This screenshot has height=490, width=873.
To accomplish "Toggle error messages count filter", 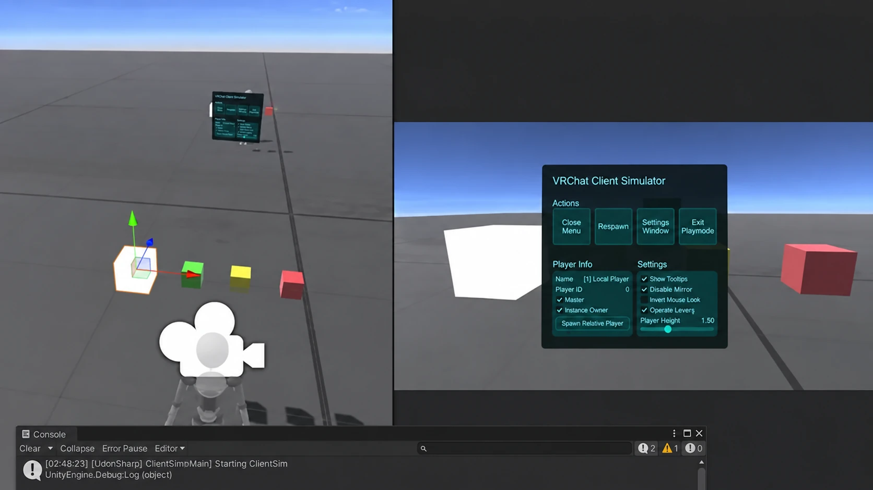I will (694, 448).
